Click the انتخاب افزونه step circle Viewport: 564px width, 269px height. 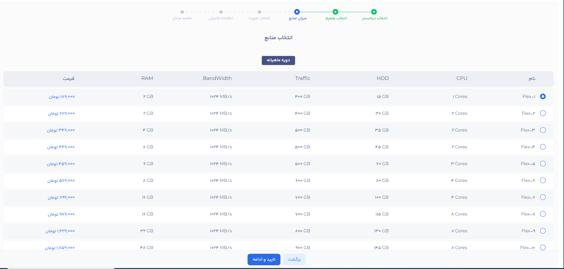(259, 12)
